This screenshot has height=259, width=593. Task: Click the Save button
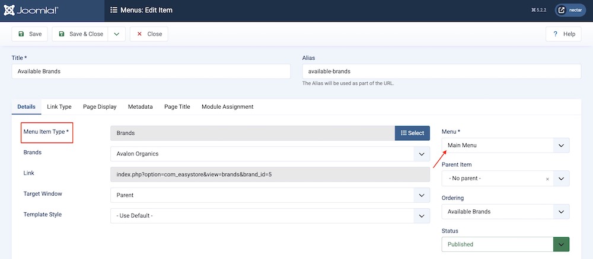pos(30,34)
